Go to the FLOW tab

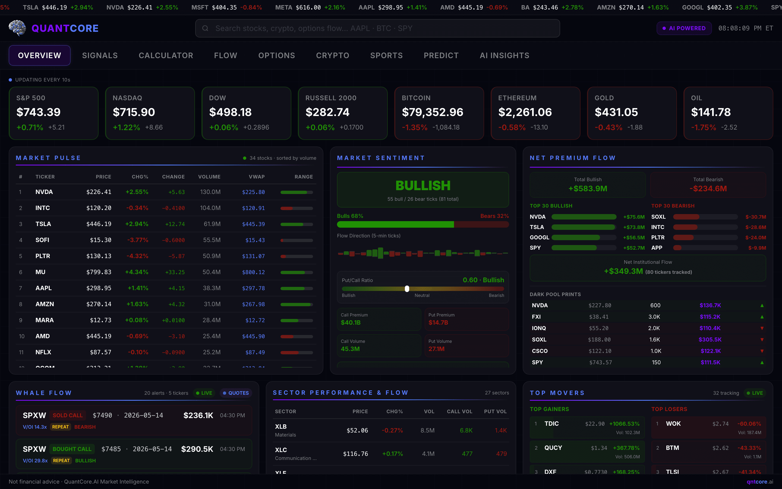(x=226, y=55)
